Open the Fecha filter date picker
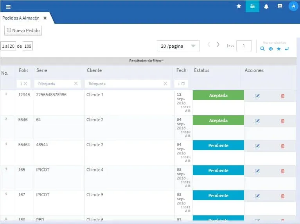 click(x=182, y=84)
